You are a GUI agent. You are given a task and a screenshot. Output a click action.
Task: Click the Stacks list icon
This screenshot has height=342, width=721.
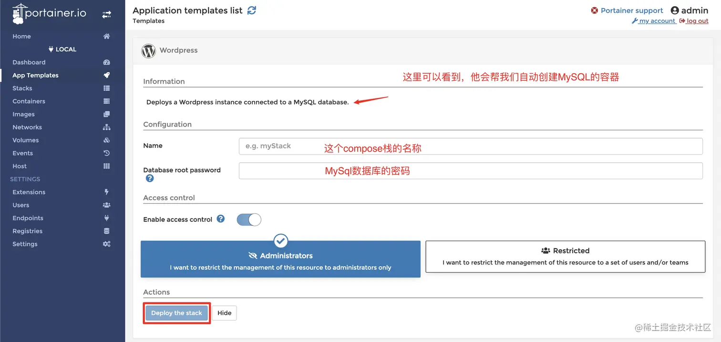(x=107, y=88)
